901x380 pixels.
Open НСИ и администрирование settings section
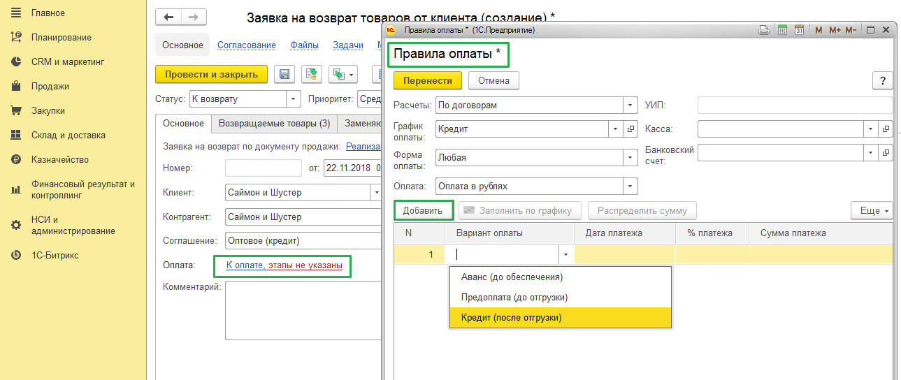(x=73, y=225)
